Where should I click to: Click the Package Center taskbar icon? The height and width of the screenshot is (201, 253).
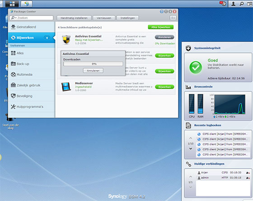coord(27,4)
